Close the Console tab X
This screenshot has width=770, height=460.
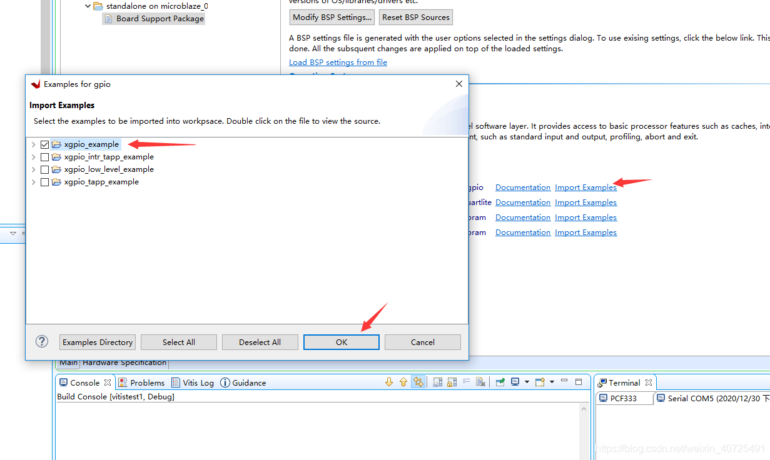point(108,382)
